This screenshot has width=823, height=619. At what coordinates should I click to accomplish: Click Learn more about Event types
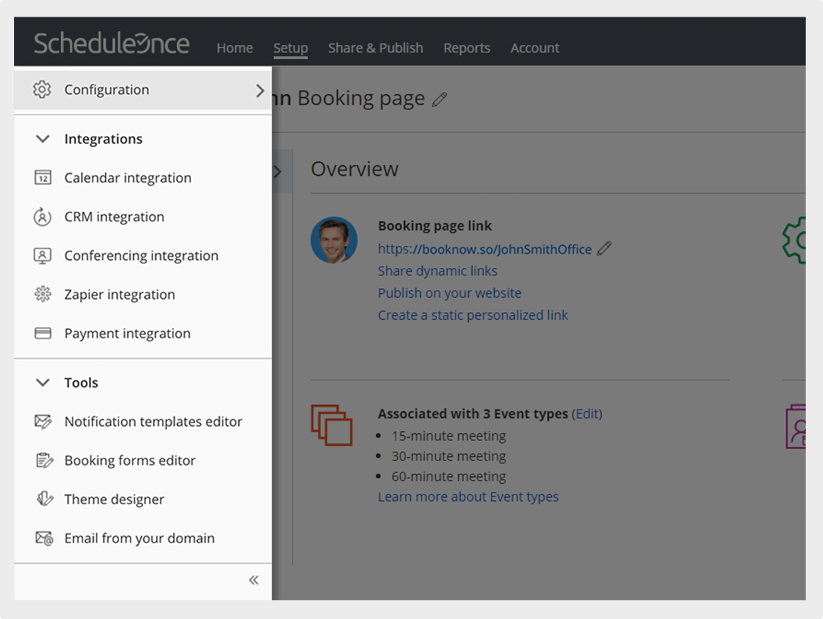click(468, 497)
